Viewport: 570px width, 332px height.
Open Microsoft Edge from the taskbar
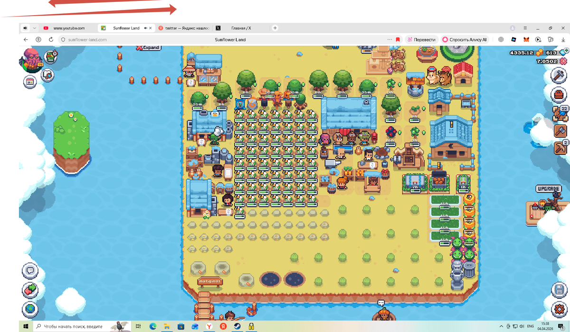(153, 326)
